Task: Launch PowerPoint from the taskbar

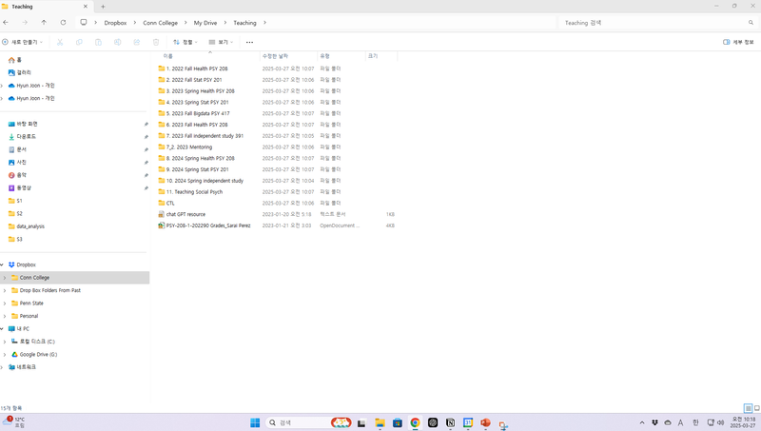Action: tap(485, 422)
